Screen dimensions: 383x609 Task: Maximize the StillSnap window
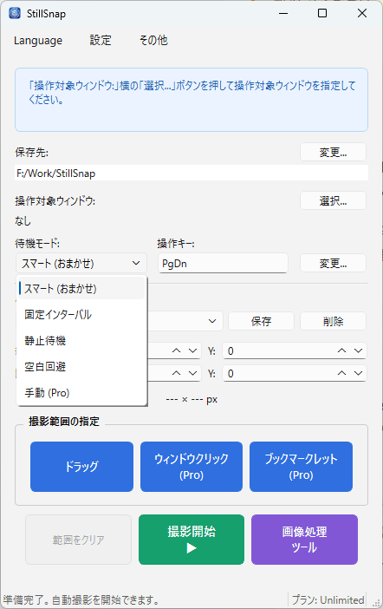(322, 13)
